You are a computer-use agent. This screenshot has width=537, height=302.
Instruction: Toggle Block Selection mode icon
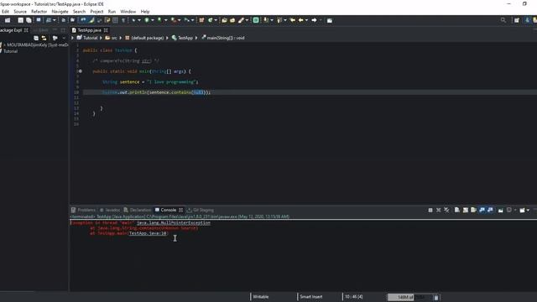(x=116, y=20)
